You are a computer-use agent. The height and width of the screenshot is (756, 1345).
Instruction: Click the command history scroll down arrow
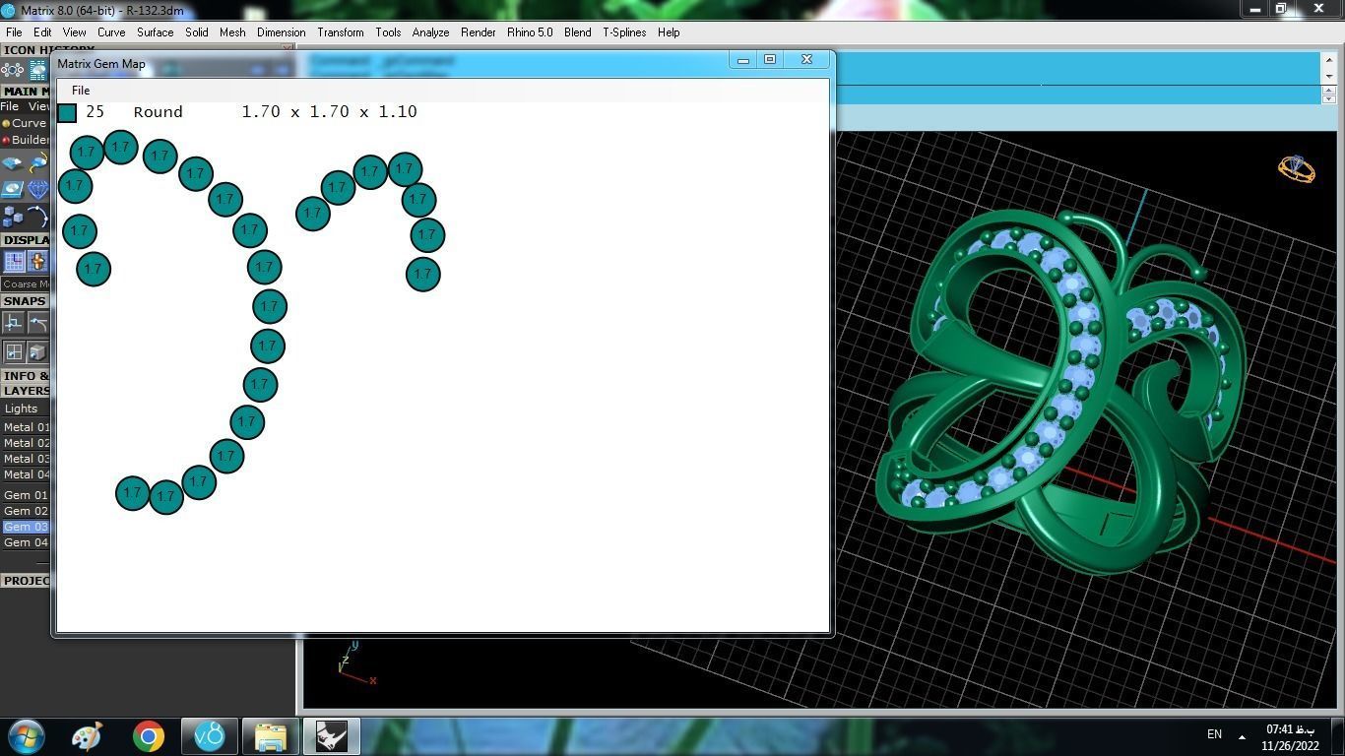point(1328,76)
